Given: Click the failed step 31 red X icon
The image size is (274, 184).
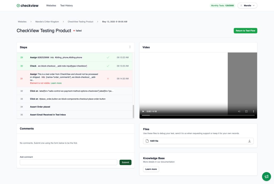Looking at the screenshot, I should click(x=108, y=79).
